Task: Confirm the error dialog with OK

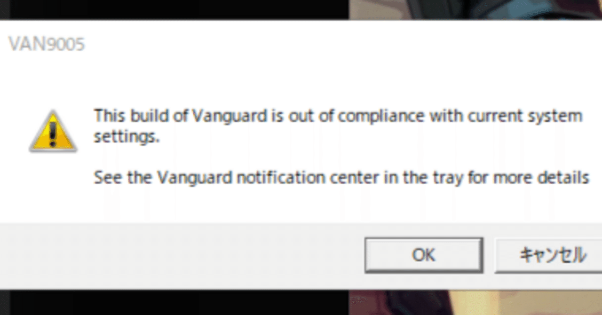Action: tap(423, 255)
